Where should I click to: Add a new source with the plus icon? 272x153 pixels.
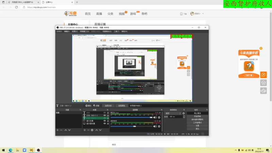click(x=84, y=130)
